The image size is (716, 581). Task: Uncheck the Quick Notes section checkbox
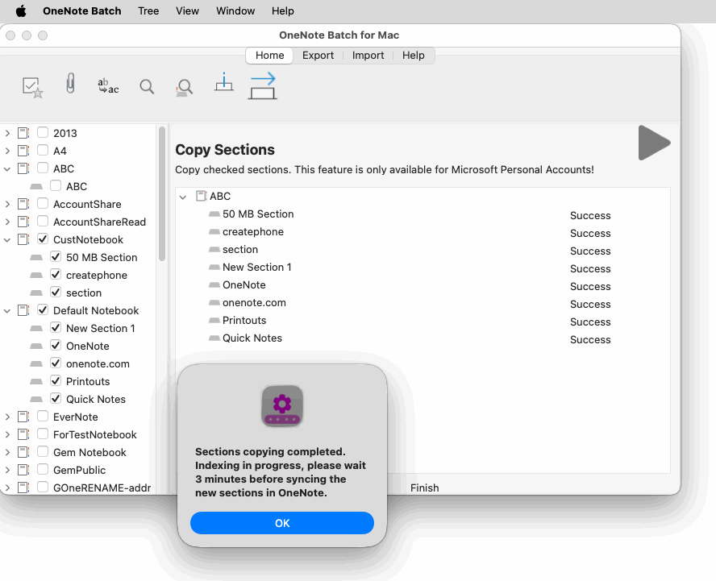[56, 399]
